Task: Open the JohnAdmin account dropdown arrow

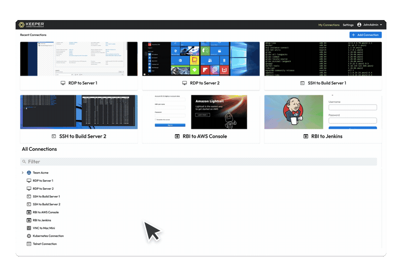Action: click(381, 25)
